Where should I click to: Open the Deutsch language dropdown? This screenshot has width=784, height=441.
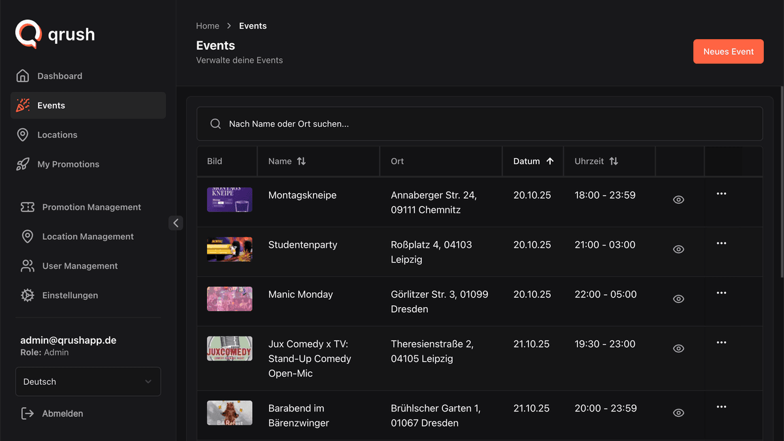click(x=88, y=382)
